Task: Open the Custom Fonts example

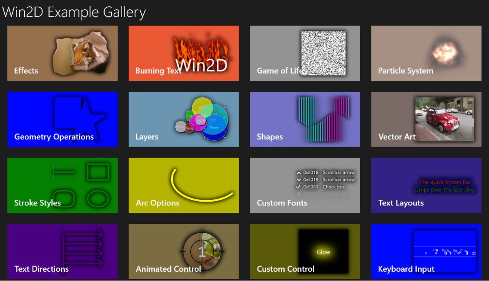Action: 305,185
